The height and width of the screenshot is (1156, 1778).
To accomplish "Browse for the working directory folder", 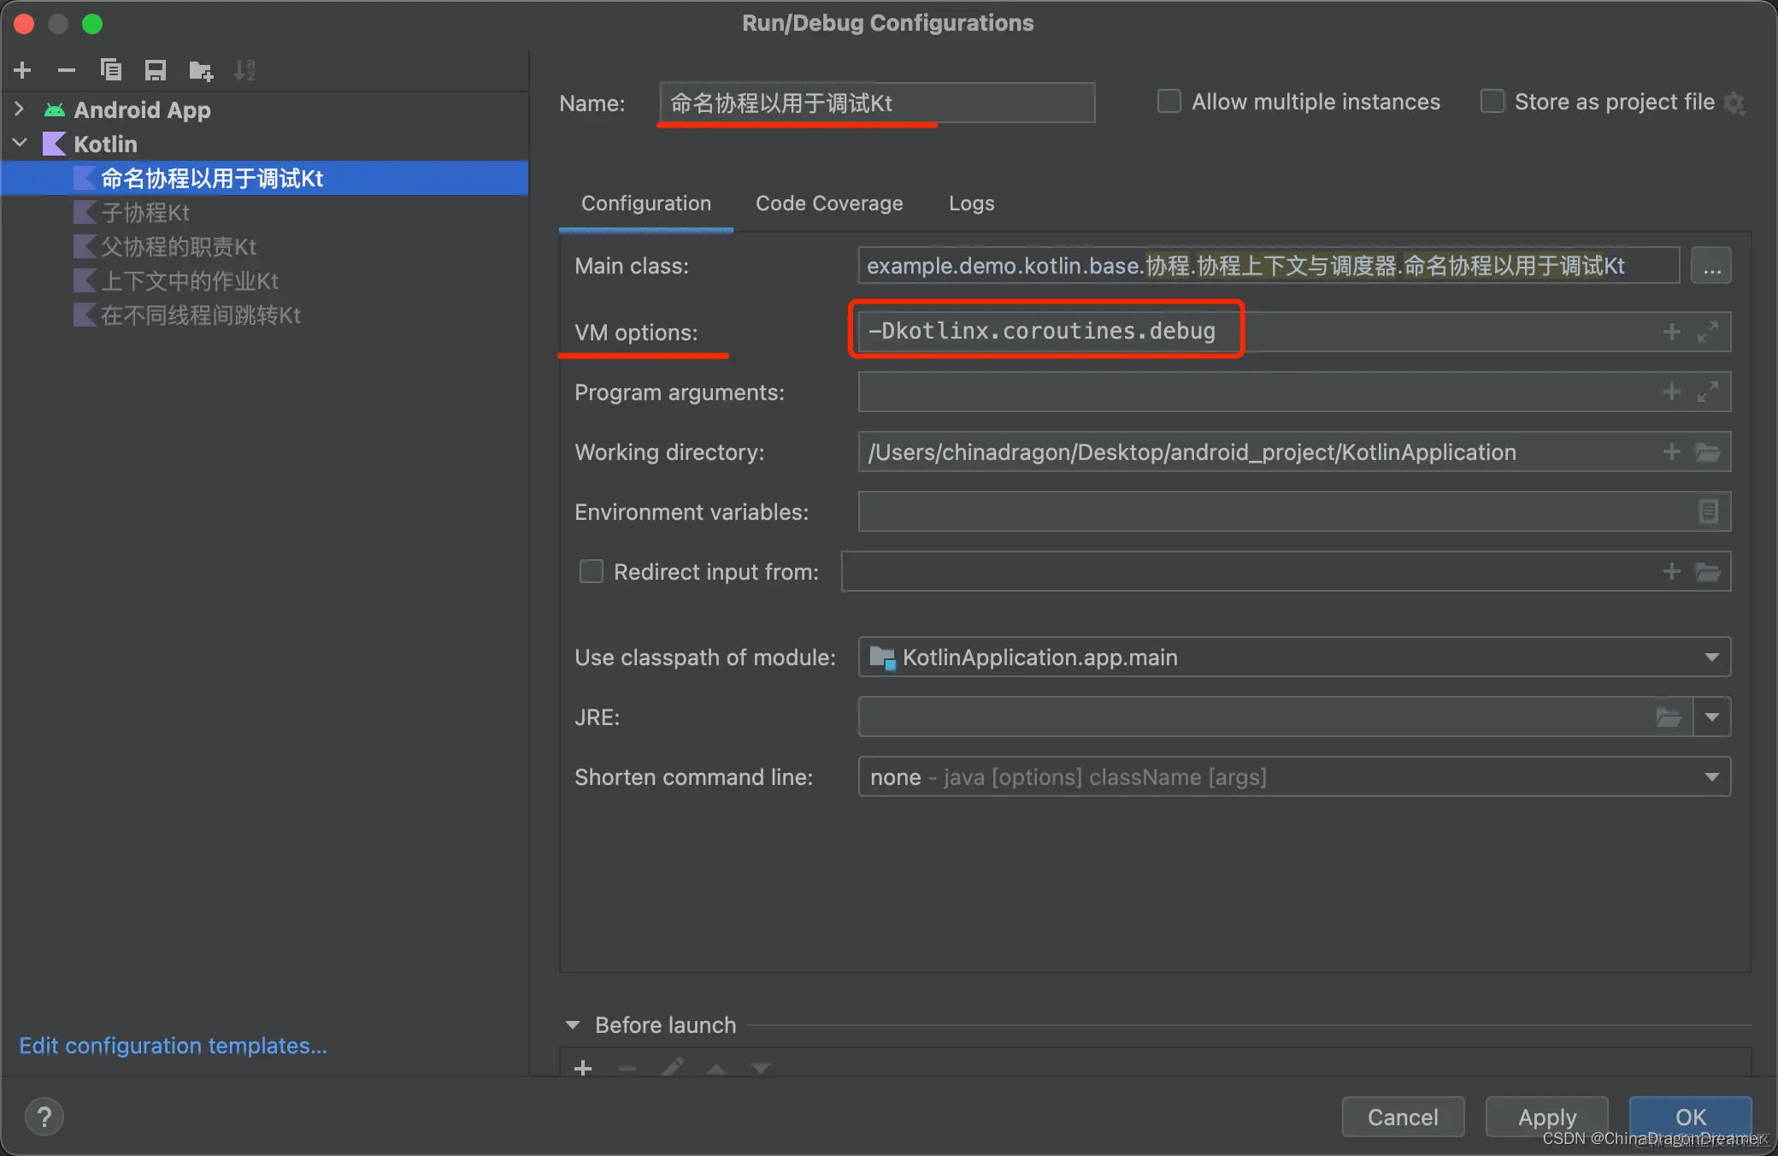I will click(1708, 451).
